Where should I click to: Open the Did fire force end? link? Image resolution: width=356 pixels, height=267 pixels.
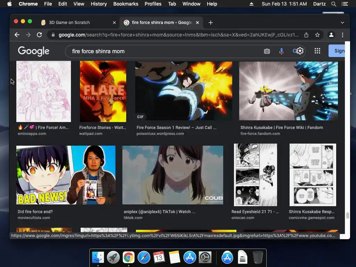35,212
